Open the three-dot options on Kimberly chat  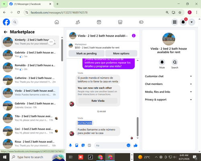(x=51, y=42)
